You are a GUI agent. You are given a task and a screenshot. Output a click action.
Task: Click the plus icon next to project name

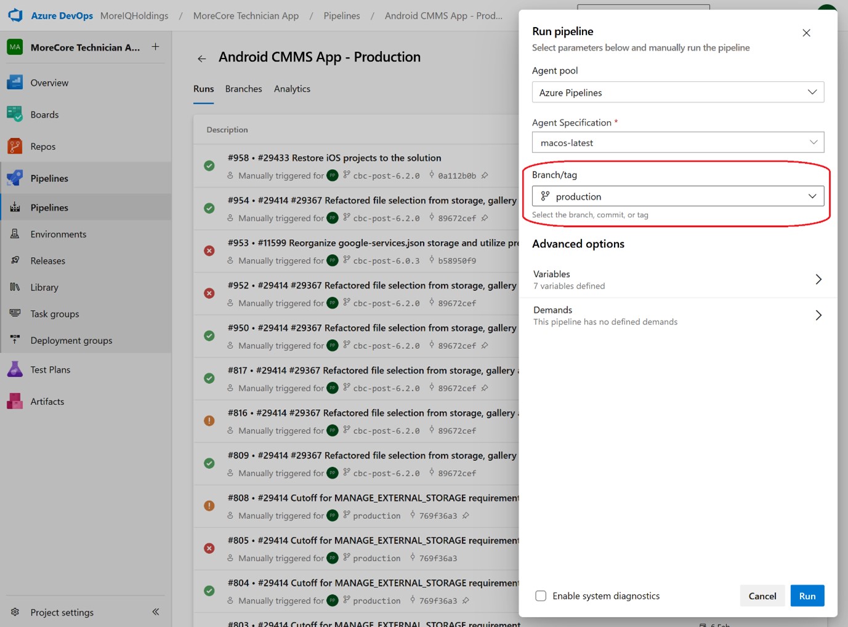tap(155, 47)
